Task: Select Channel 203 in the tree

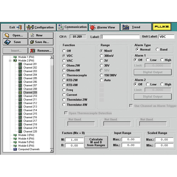Action: [30, 71]
